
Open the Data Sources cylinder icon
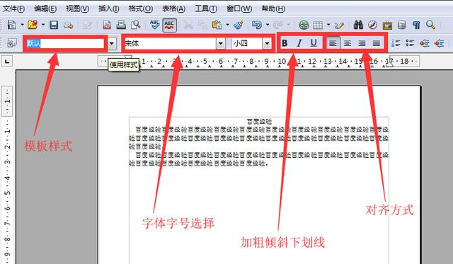tap(401, 25)
